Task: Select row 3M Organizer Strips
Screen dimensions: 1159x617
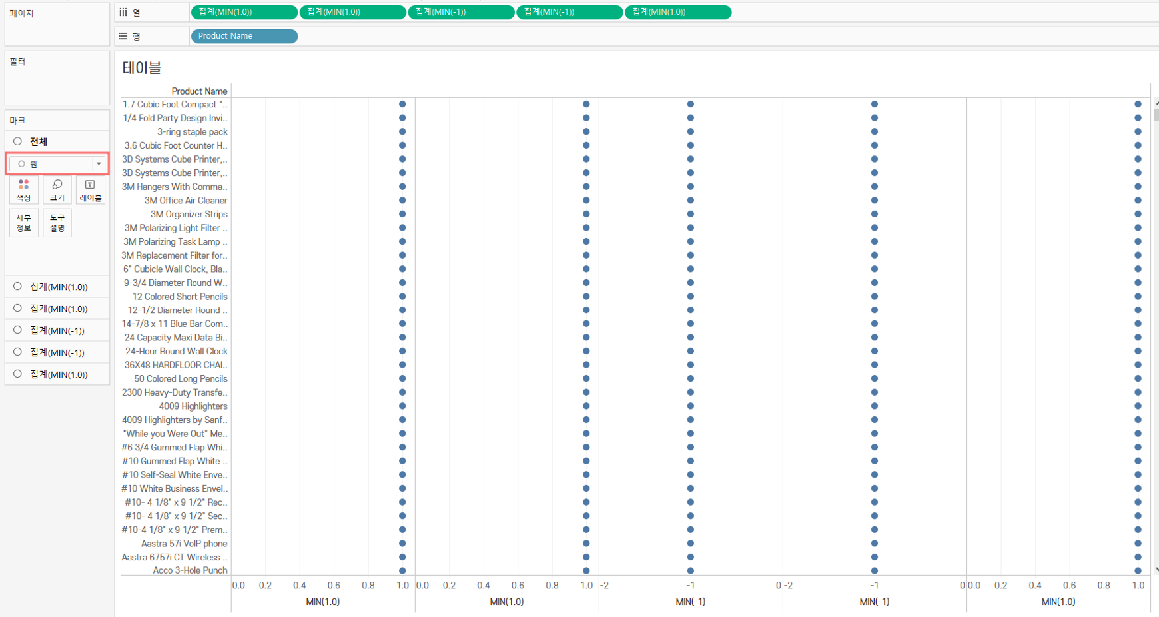Action: (x=189, y=214)
